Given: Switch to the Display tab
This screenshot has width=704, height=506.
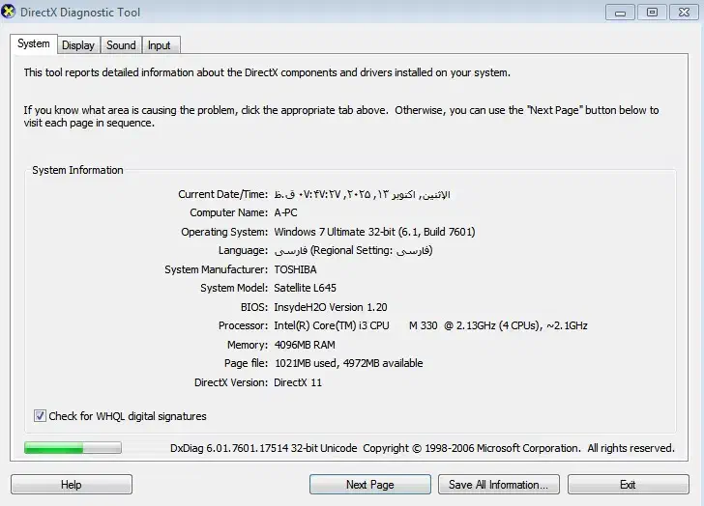Looking at the screenshot, I should coord(78,45).
